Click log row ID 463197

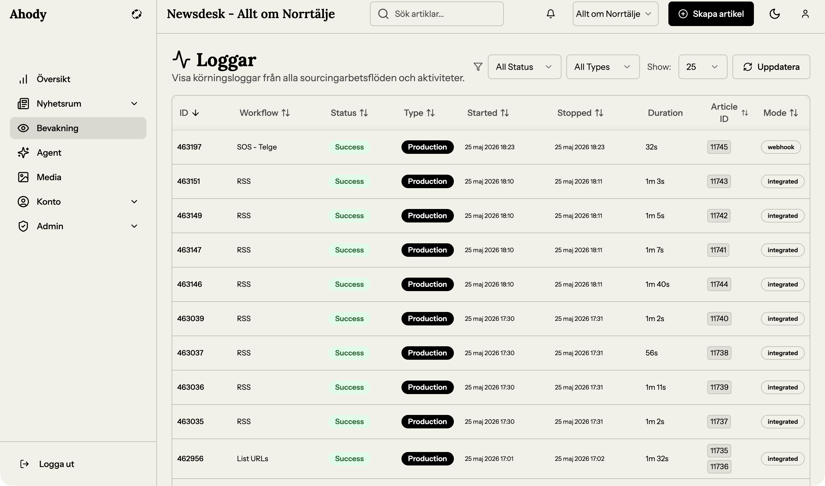pyautogui.click(x=189, y=147)
